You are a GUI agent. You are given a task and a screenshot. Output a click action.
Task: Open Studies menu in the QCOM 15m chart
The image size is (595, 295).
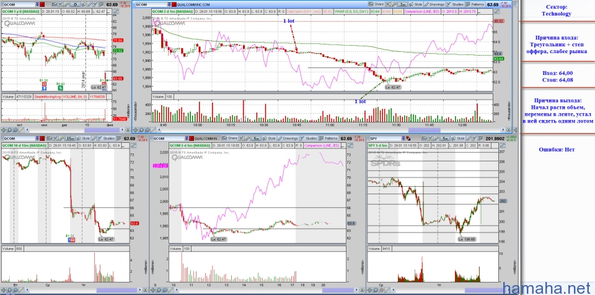106,138
